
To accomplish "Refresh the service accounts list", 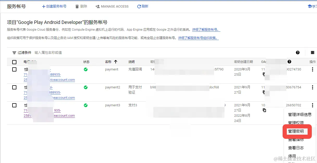I will 143,6.
